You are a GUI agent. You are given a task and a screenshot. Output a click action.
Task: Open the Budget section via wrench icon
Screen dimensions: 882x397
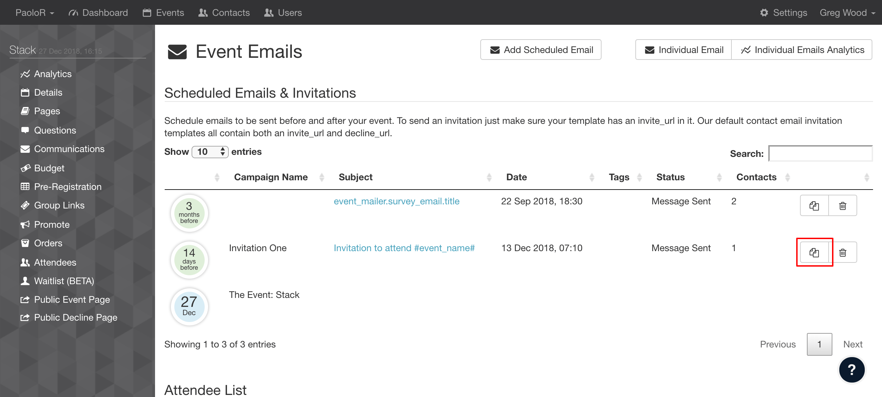[25, 168]
